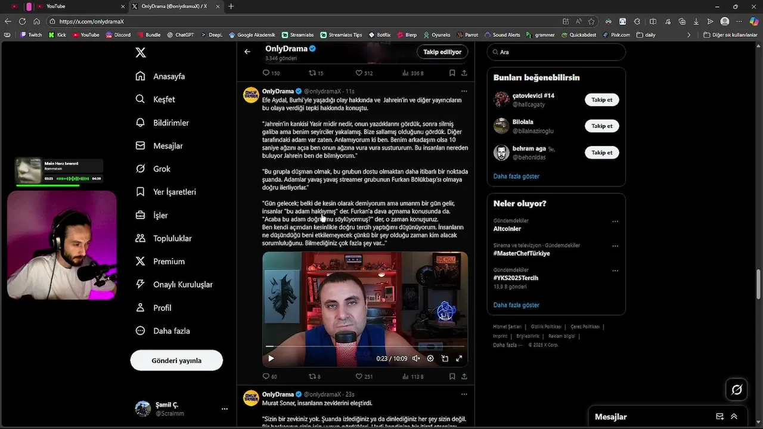The width and height of the screenshot is (763, 429).
Task: Seek on the video progress bar
Action: pos(365,346)
